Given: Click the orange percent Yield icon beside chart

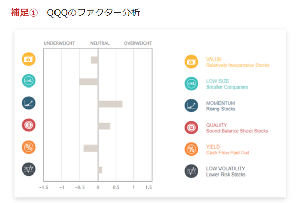Looking at the screenshot, I should tap(29, 147).
